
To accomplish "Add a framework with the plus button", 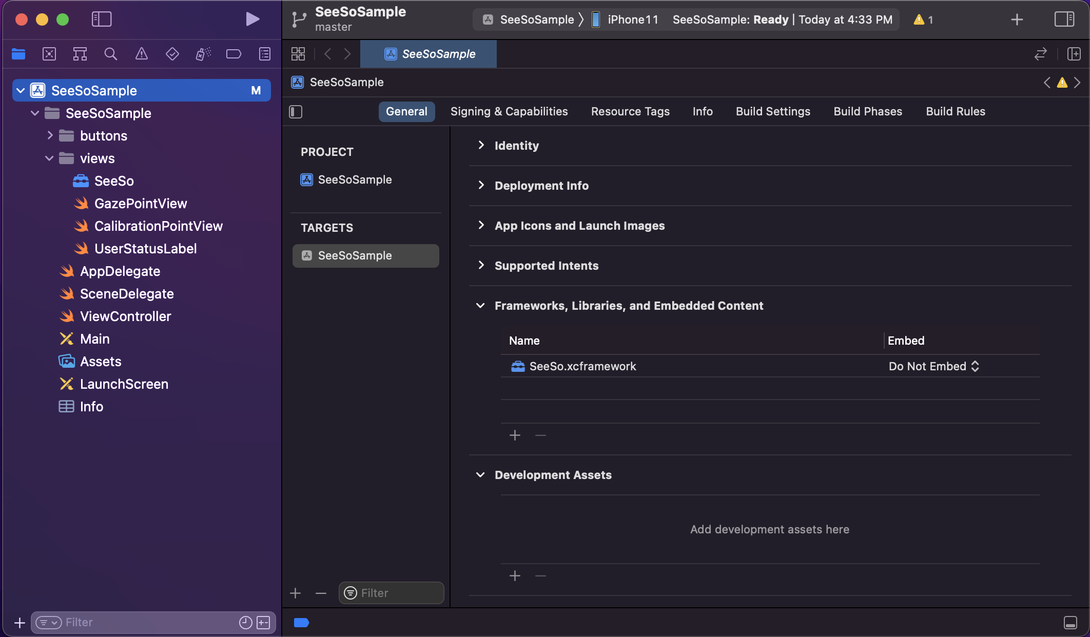I will point(515,435).
